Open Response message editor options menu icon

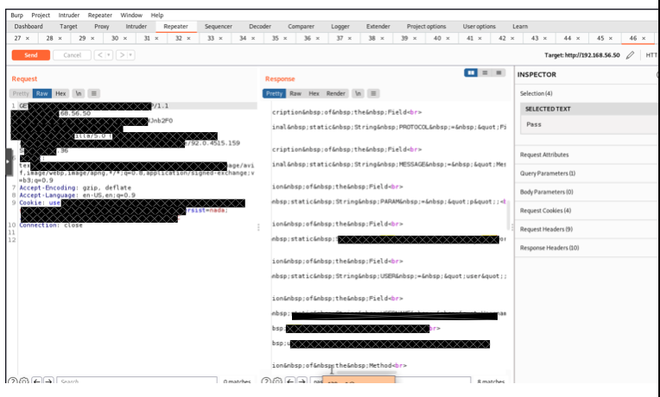(373, 93)
